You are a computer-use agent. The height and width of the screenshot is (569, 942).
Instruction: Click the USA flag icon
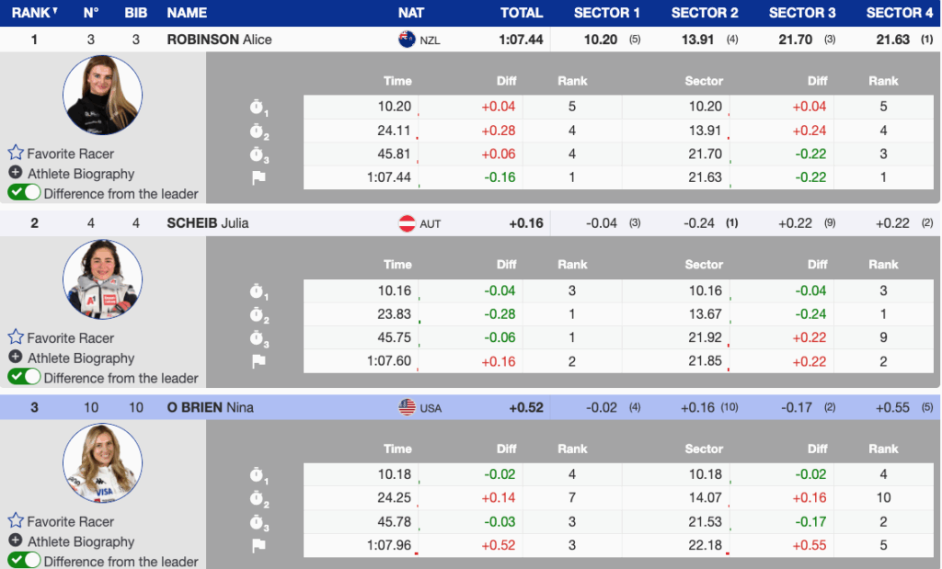click(407, 407)
